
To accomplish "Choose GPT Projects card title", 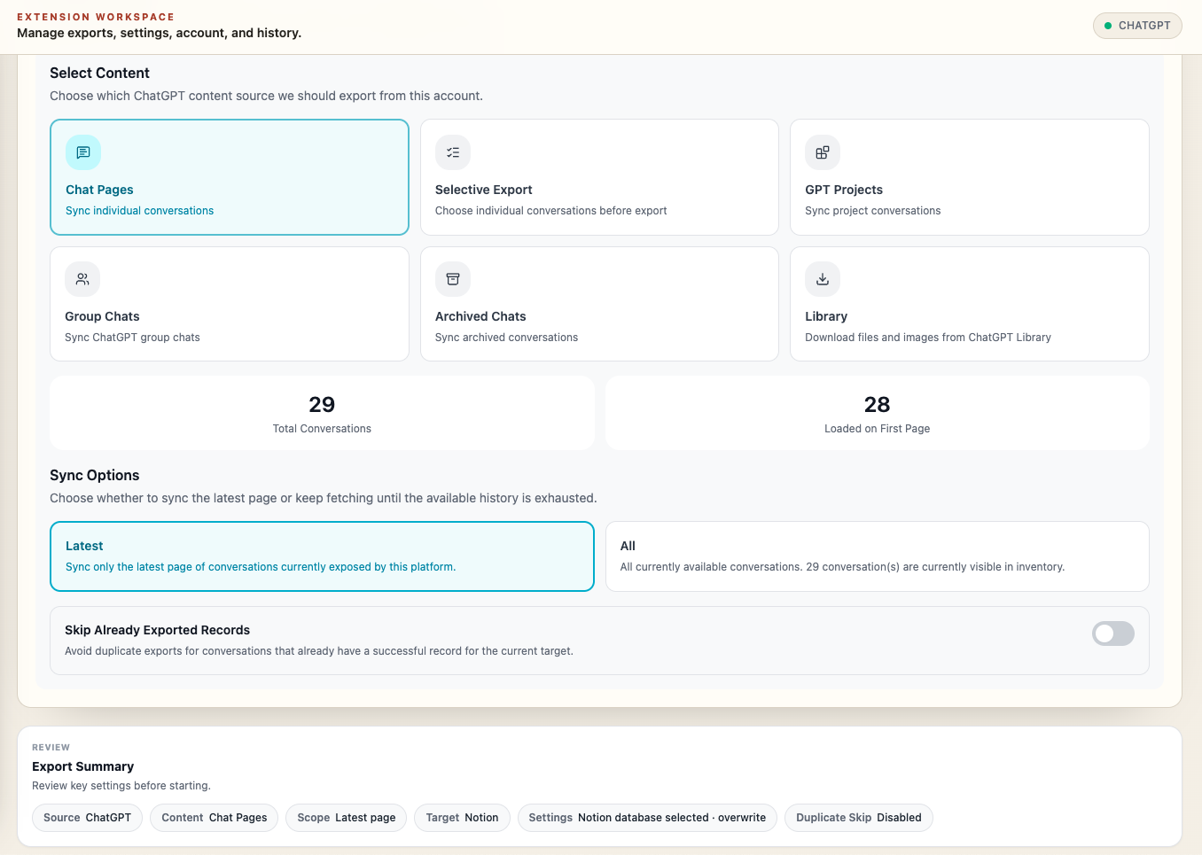I will click(844, 190).
